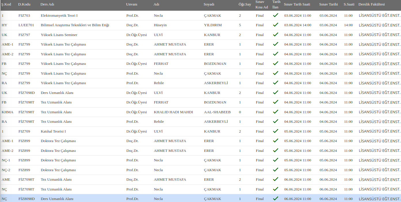This screenshot has height=202, width=401.
Task: Click the section code NÇ-2
Action: pos(6,170)
